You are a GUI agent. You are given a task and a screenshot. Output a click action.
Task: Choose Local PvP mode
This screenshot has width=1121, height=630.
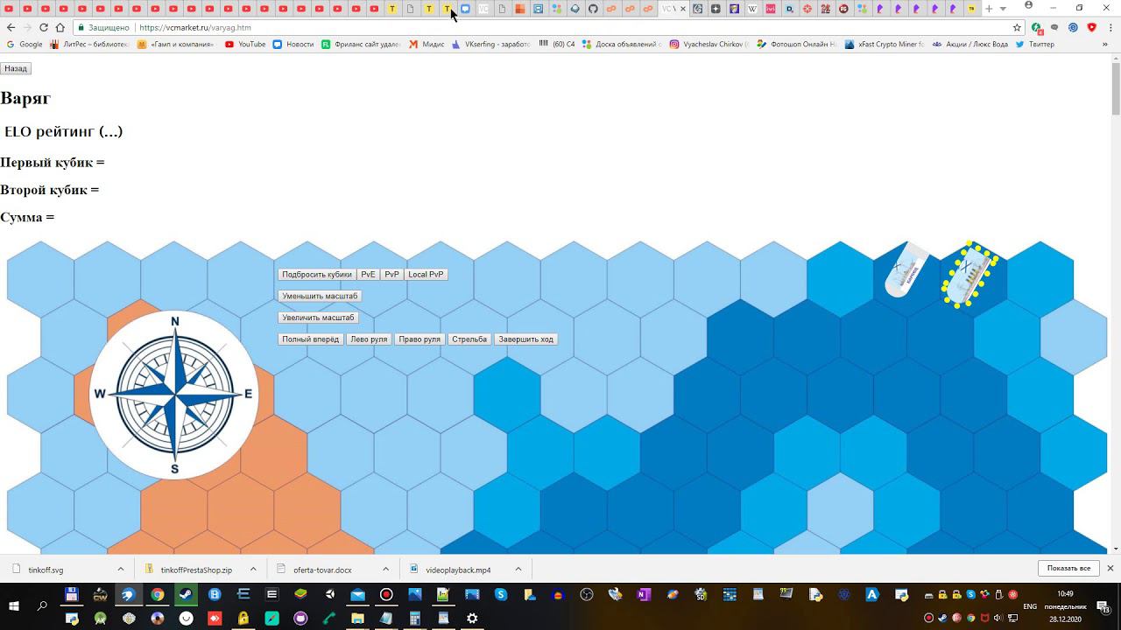426,275
